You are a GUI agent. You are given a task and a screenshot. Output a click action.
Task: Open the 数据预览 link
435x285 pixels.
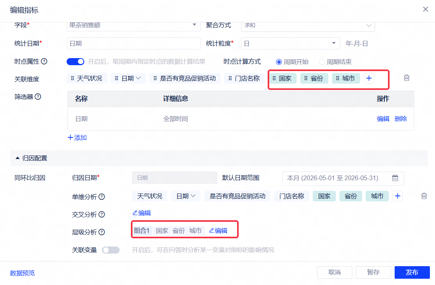(22, 273)
